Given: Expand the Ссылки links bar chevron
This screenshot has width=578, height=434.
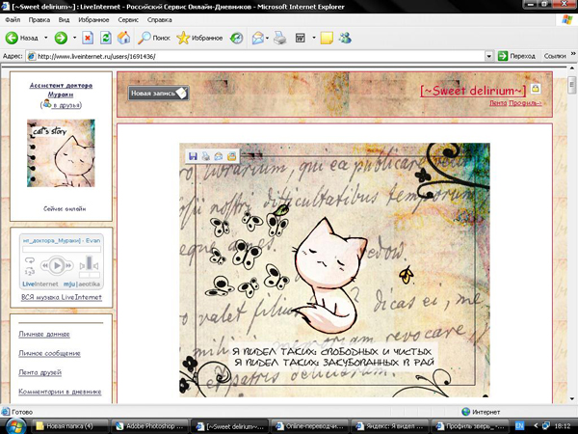Looking at the screenshot, I should coord(573,54).
